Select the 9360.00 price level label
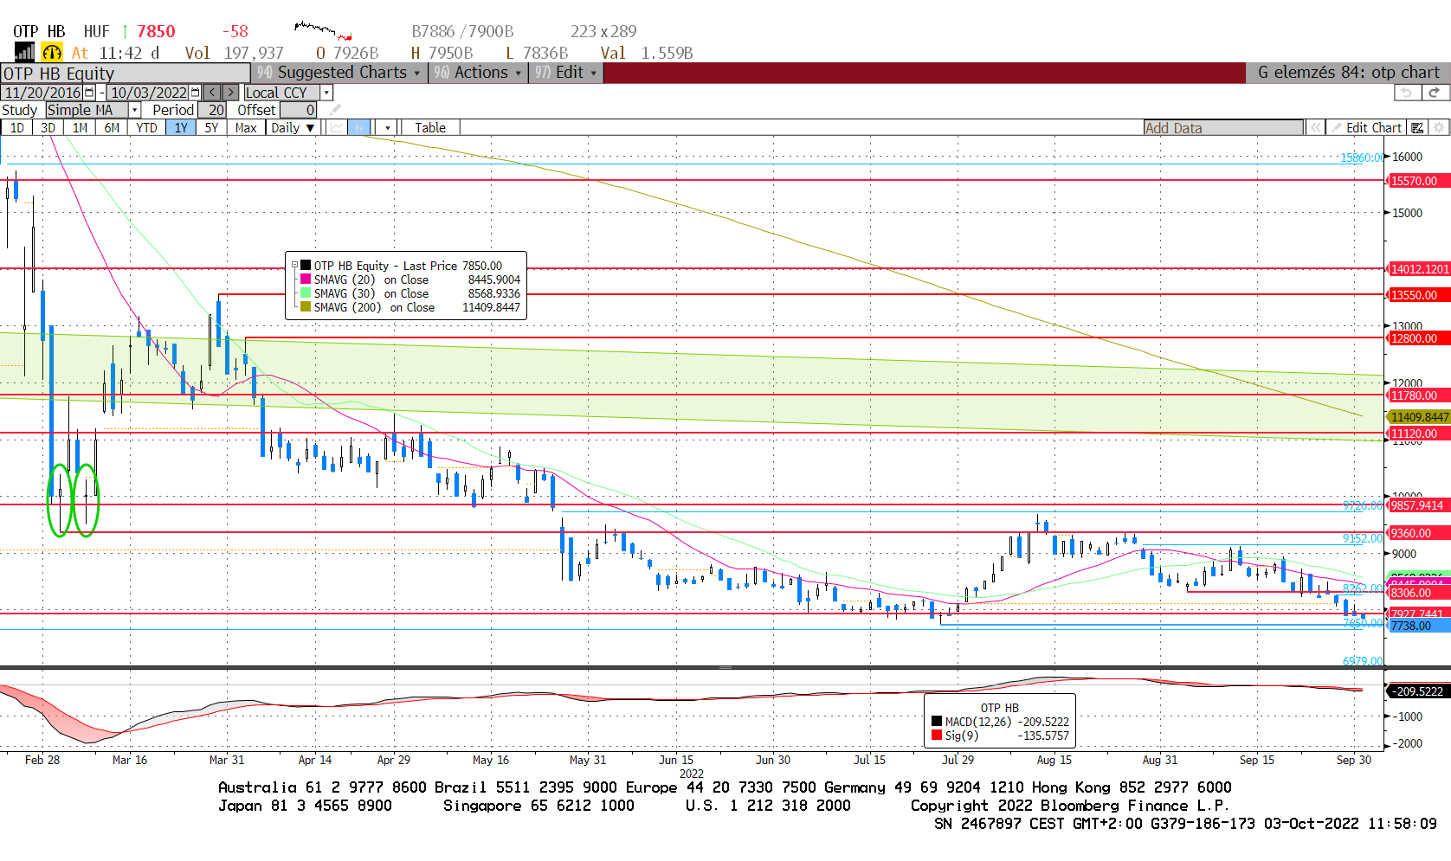1451x861 pixels. (x=1419, y=533)
